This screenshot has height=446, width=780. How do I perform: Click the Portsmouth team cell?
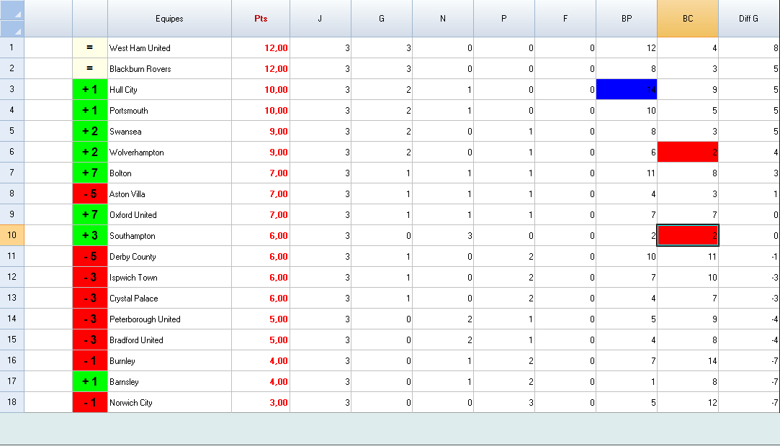tap(169, 110)
